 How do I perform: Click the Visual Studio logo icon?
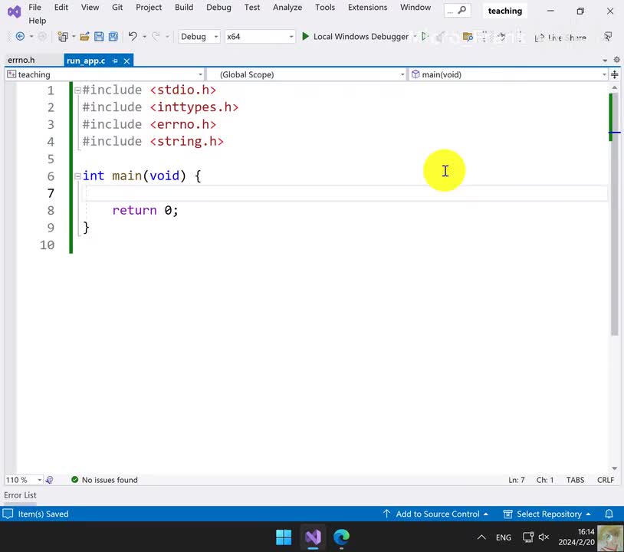pos(15,11)
